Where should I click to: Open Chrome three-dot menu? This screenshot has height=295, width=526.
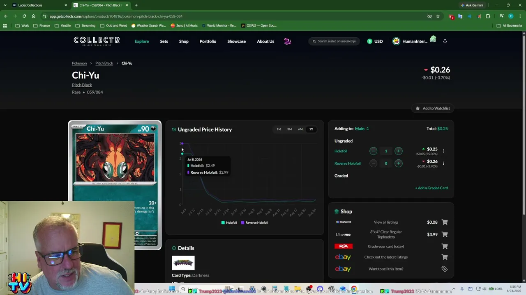tap(520, 16)
